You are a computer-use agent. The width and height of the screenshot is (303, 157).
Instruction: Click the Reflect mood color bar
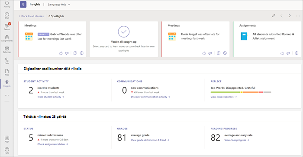[x=241, y=92]
